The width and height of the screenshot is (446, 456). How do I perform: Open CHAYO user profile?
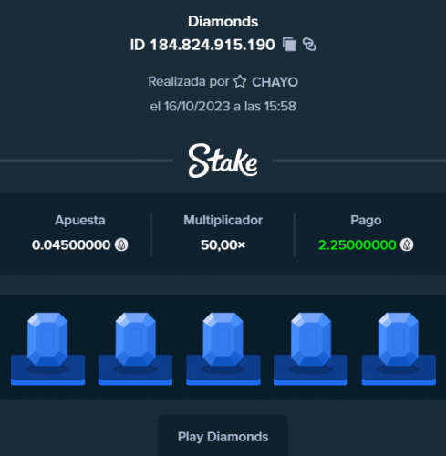click(x=275, y=82)
